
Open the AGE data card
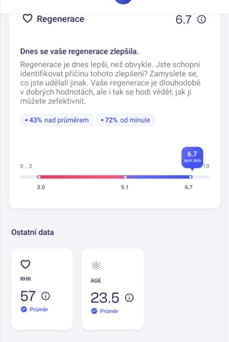113,289
